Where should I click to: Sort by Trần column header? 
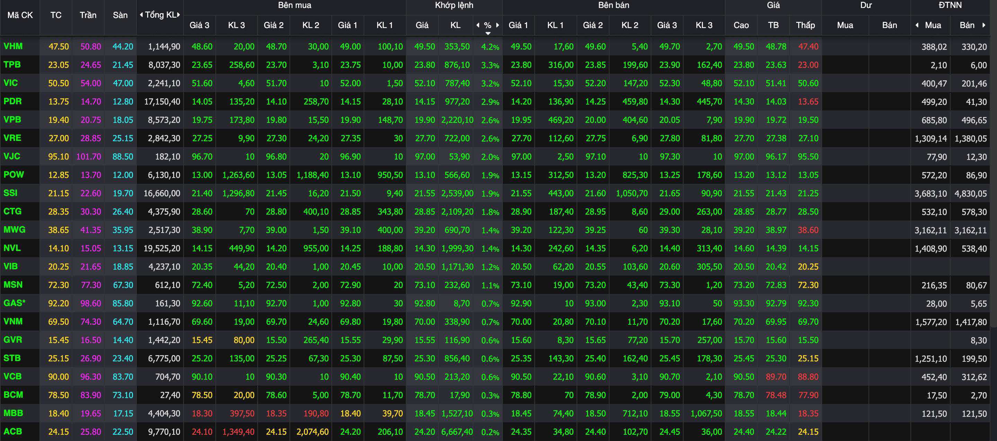pos(88,15)
